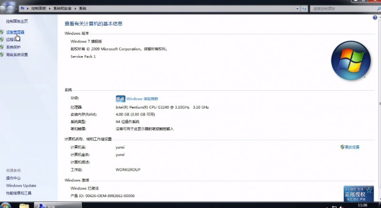Select 系统 in the address breadcrumb
Screen dimensions: 381x208
point(82,9)
